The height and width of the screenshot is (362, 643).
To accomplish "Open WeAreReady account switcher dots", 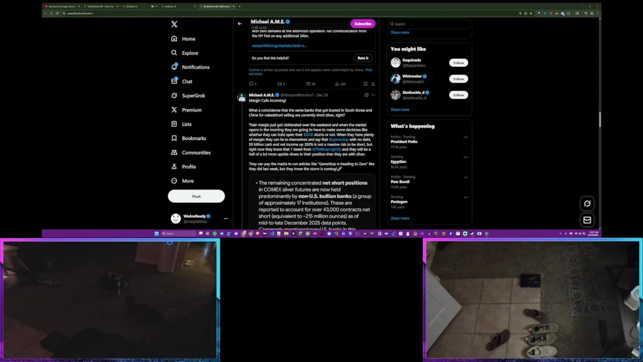I will click(226, 218).
